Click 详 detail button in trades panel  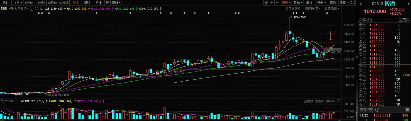[407, 110]
